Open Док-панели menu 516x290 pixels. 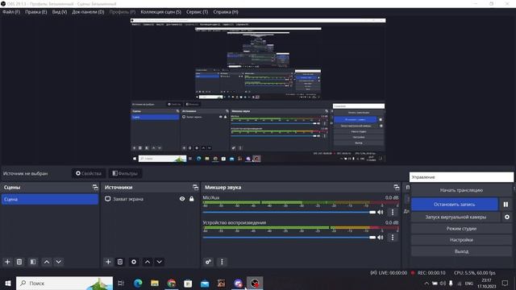click(x=88, y=12)
